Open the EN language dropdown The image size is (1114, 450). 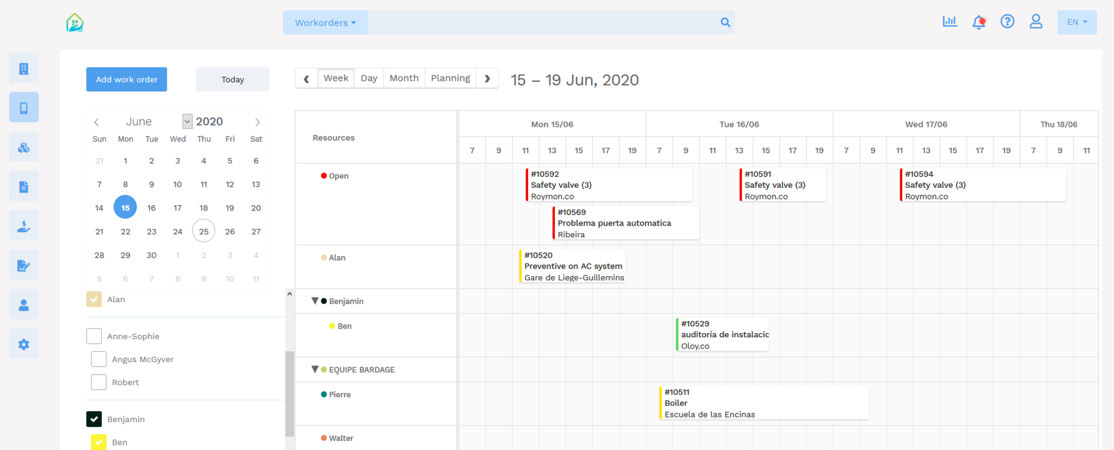pyautogui.click(x=1077, y=22)
